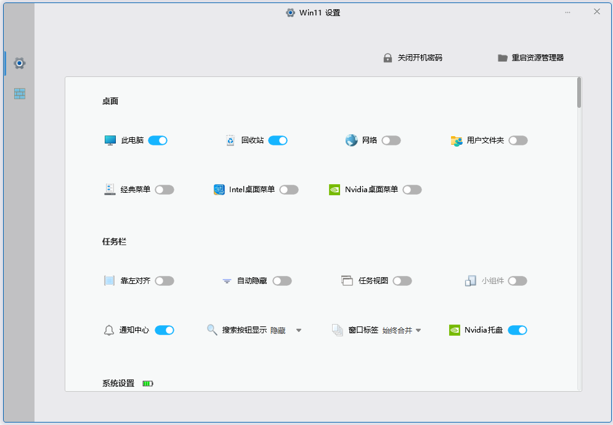The image size is (613, 425).
Task: Enable the 任务视图 toggle
Action: 402,281
